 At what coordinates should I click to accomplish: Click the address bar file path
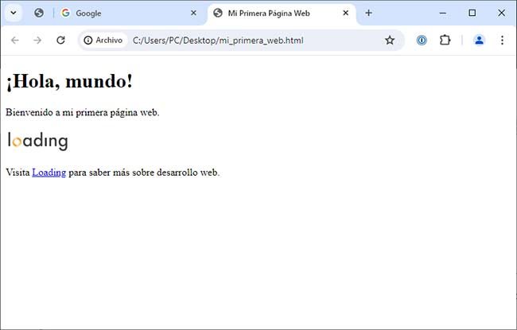click(218, 40)
